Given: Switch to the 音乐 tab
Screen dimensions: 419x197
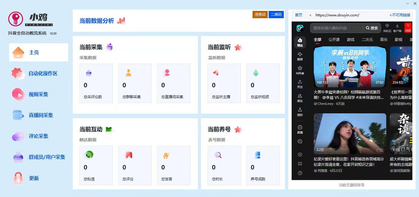Looking at the screenshot, I should [384, 40].
